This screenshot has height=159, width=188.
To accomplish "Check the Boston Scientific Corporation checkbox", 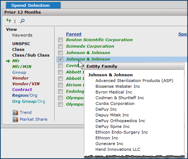I will tap(60, 40).
